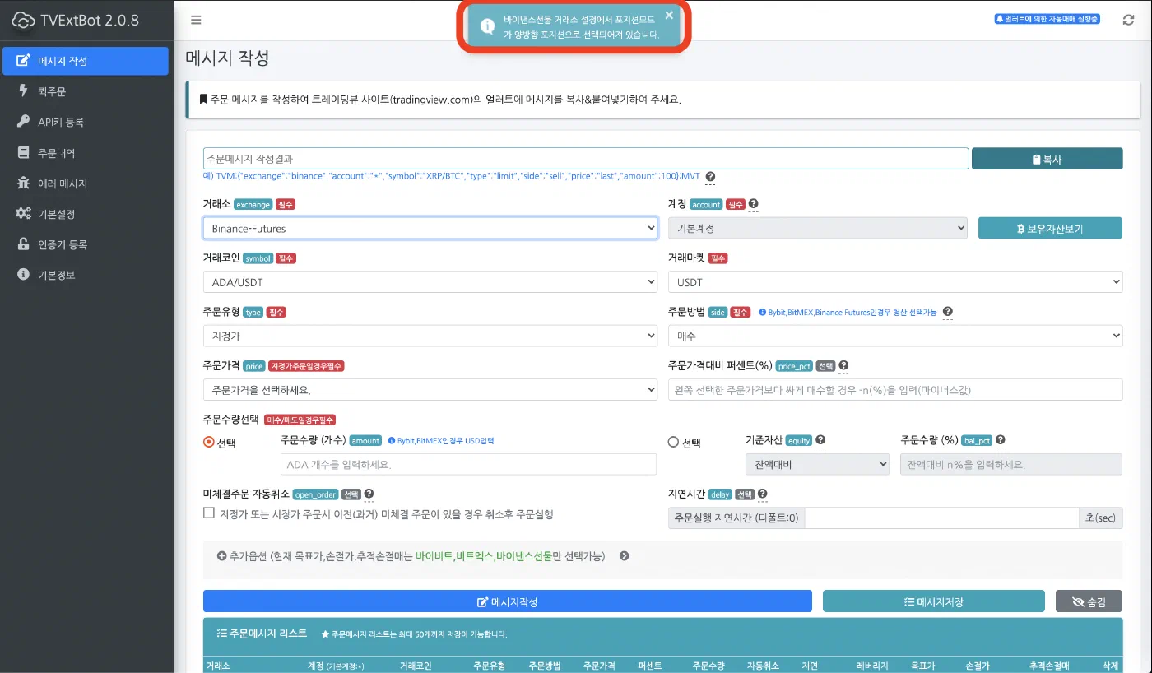The width and height of the screenshot is (1152, 673).
Task: Click the circle arrow icon after 추가옵션 text
Action: (x=625, y=556)
